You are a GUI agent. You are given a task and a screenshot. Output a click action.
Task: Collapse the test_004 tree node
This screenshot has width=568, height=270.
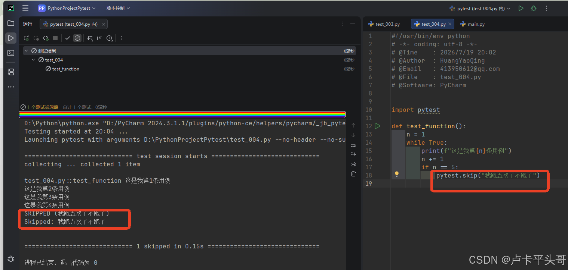[x=33, y=60]
